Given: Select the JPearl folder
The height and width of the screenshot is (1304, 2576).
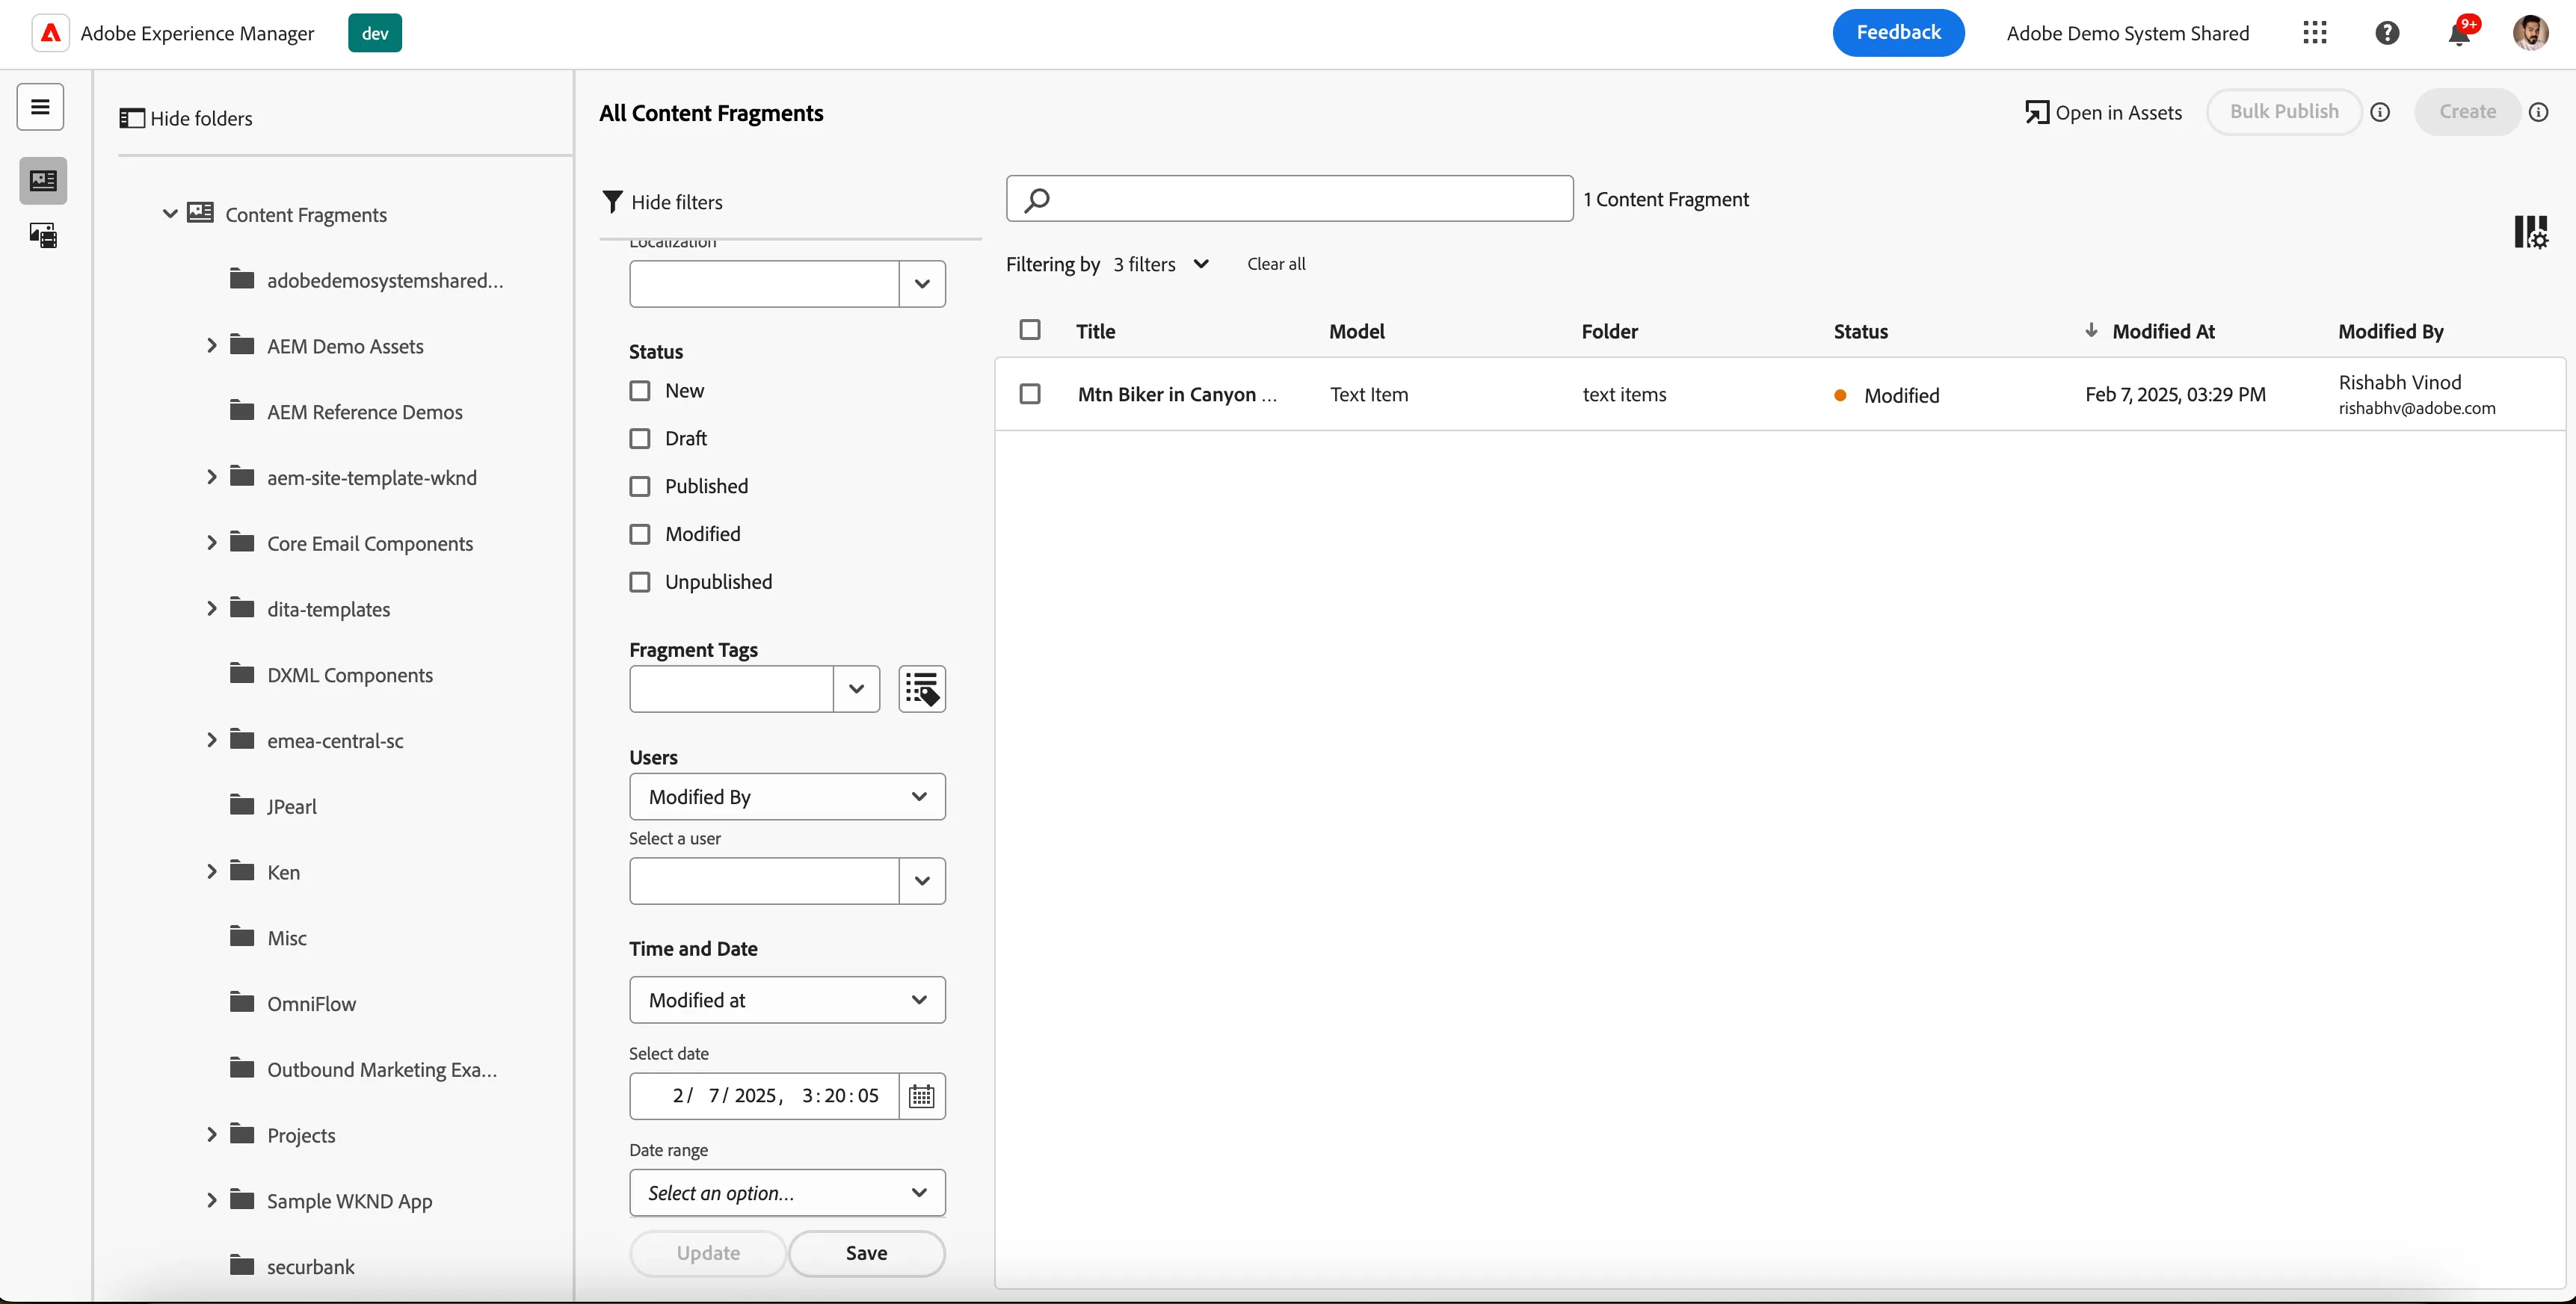Looking at the screenshot, I should 291,807.
